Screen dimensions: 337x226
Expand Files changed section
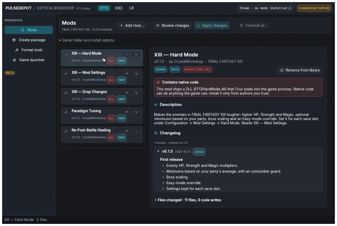[188, 200]
